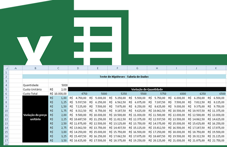Select column K header
Viewport: 227px width, 147px height.
pos(216,68)
